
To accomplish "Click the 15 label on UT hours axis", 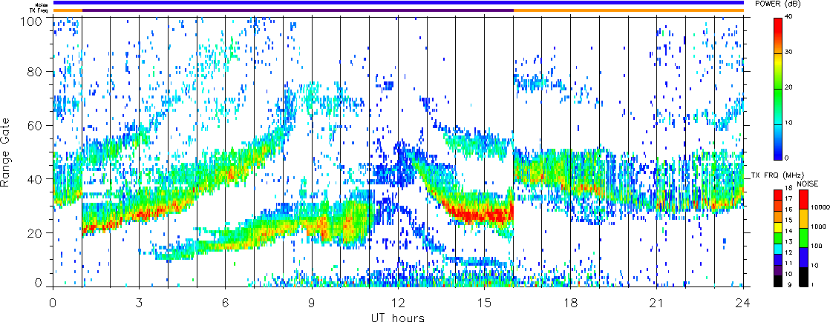I will [484, 303].
